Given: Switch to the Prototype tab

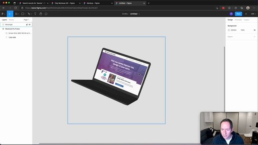Looking at the screenshot, I should pyautogui.click(x=238, y=20).
